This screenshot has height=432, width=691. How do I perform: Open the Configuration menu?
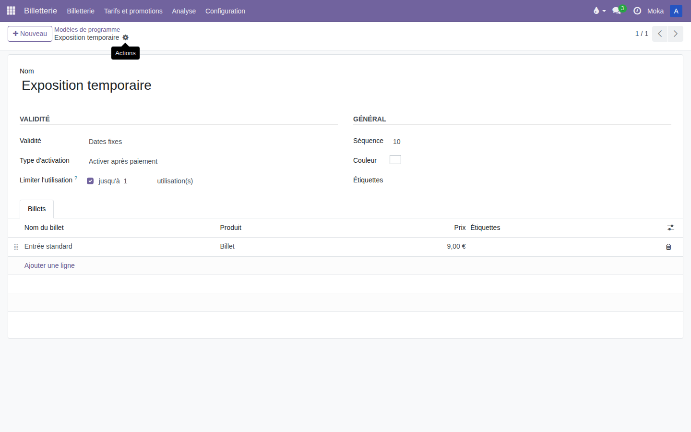pos(225,11)
